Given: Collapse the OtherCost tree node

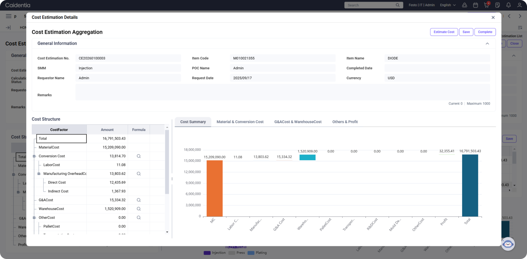Looking at the screenshot, I should click(34, 218).
